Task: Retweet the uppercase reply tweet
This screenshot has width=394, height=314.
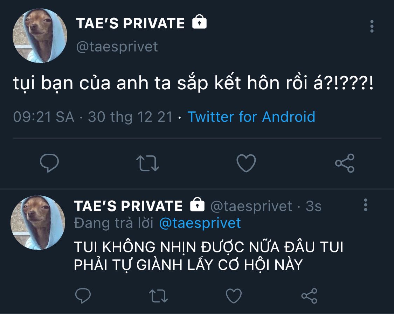Action: tap(158, 296)
